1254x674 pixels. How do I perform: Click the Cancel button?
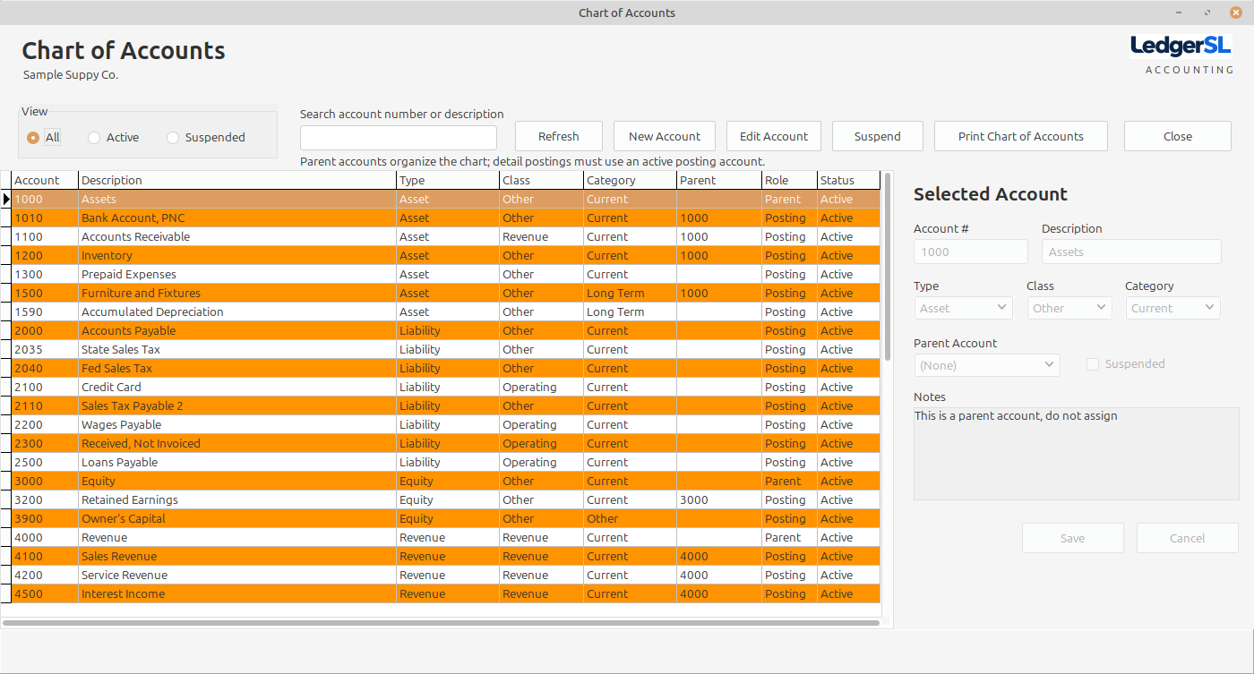click(x=1188, y=538)
